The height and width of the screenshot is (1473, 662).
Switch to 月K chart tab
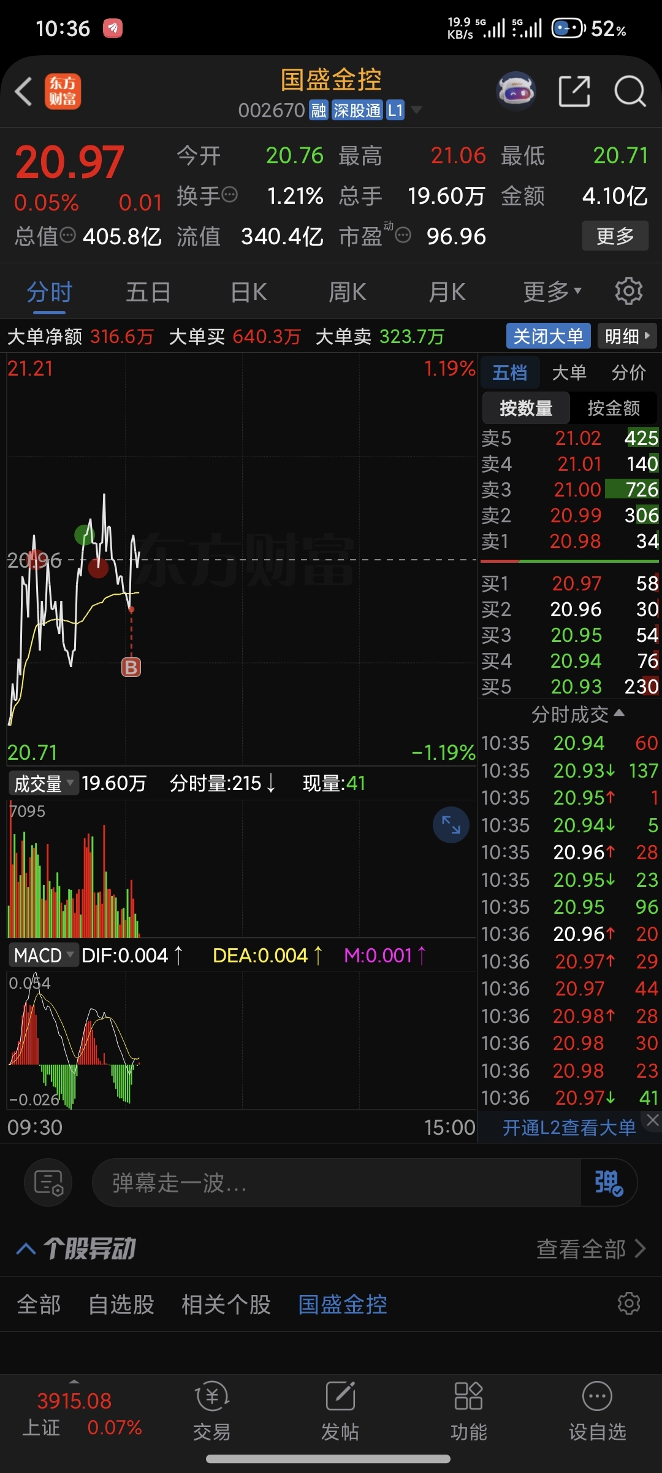pyautogui.click(x=447, y=292)
